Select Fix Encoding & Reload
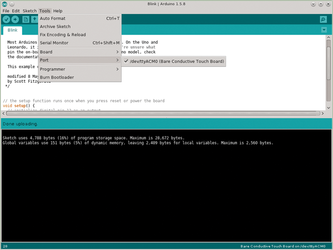 79,34
